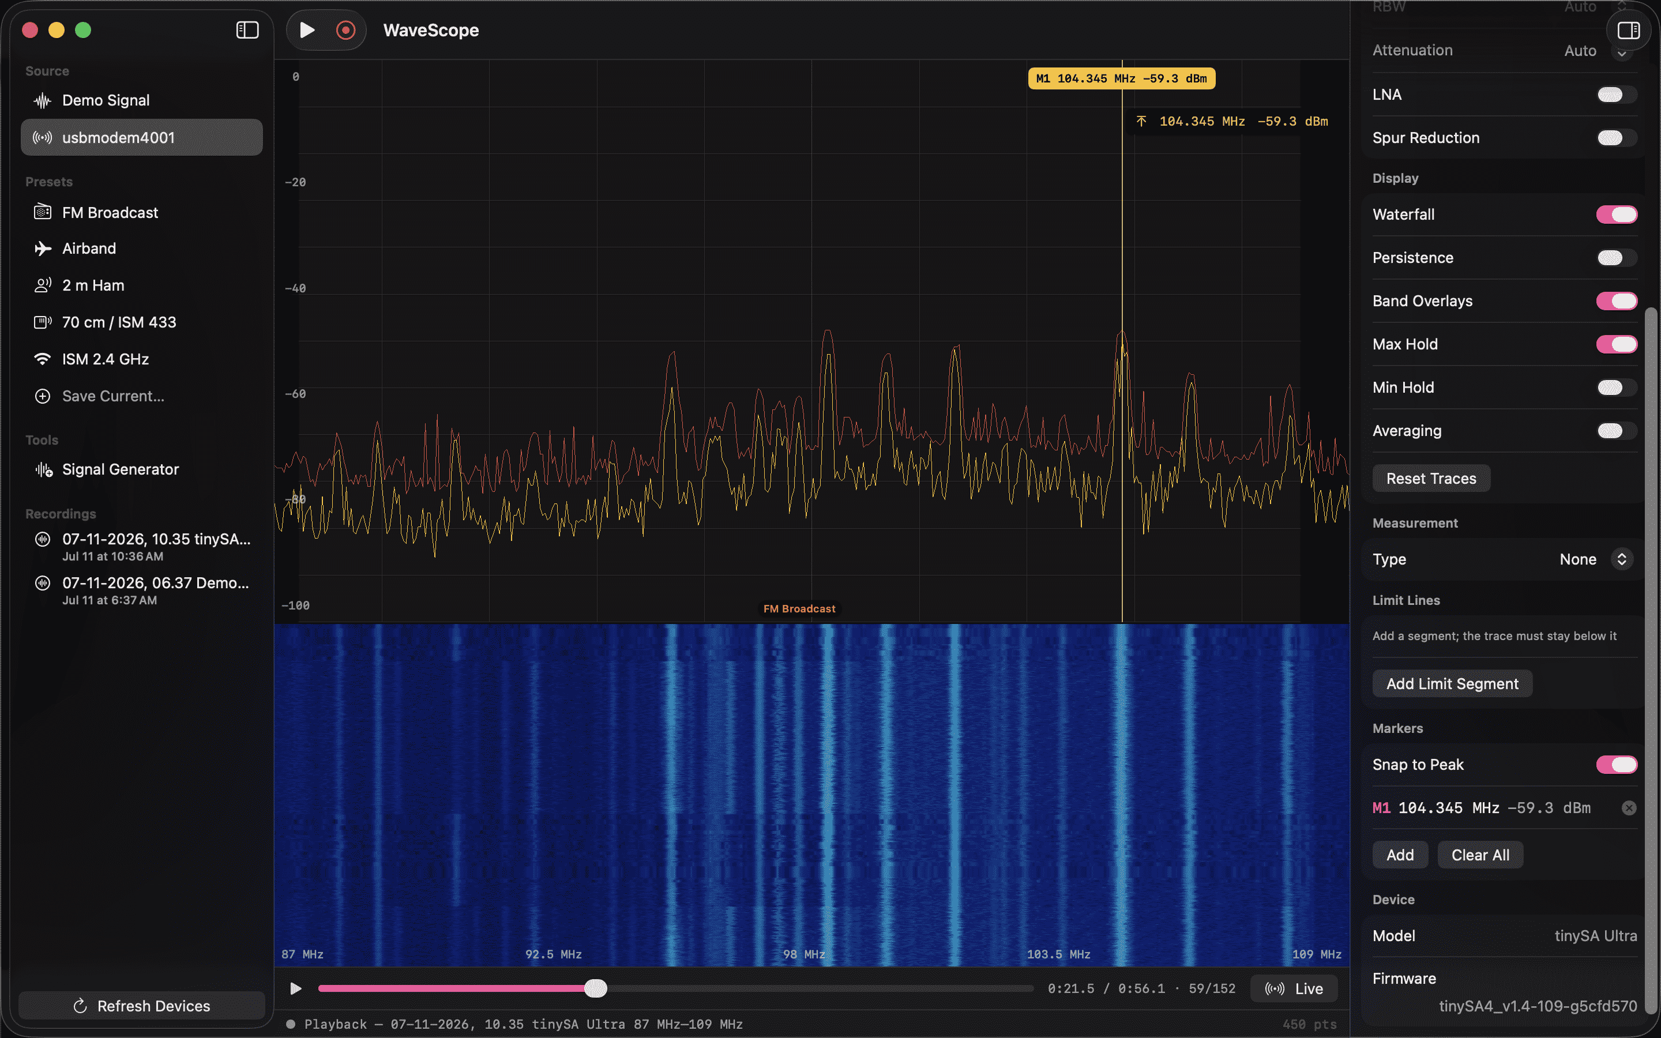Screen dimensions: 1661x1038
Task: Turn off Max Hold
Action: tap(1617, 344)
